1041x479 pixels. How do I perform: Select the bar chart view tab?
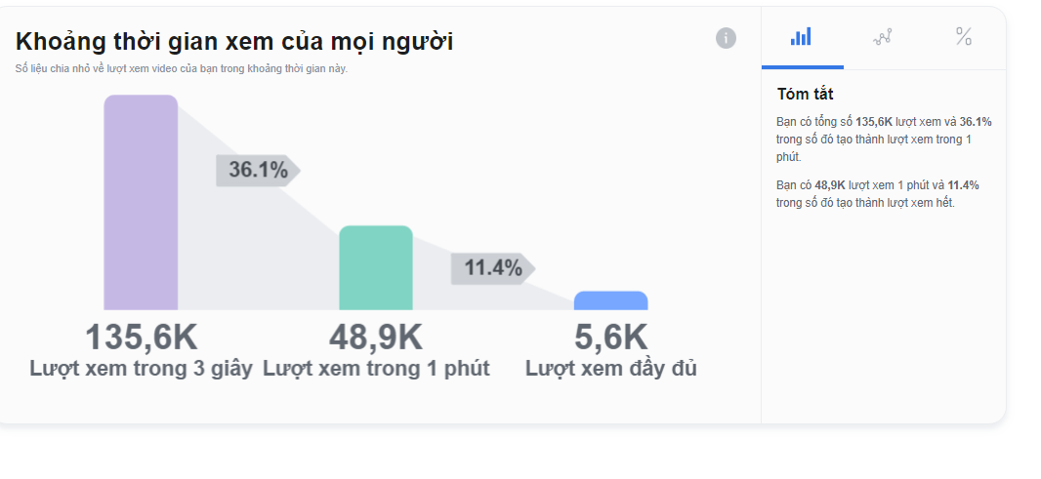[801, 37]
